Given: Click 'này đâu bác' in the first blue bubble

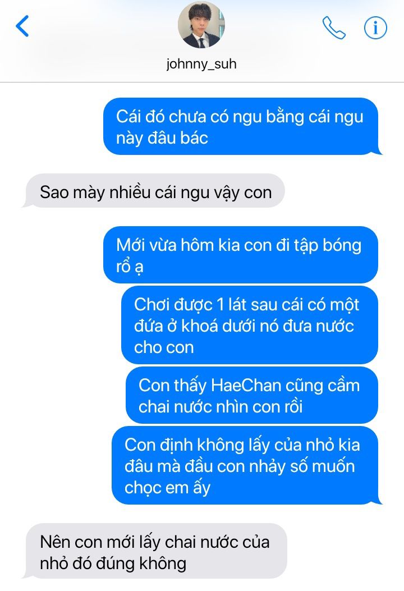Looking at the screenshot, I should pos(162,138).
